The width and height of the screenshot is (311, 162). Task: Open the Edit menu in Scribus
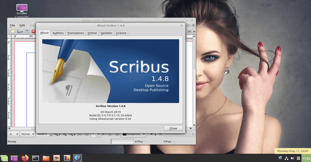click(x=22, y=25)
